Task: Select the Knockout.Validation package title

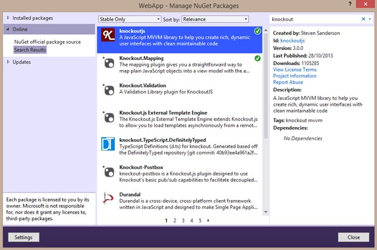Action: [x=143, y=85]
